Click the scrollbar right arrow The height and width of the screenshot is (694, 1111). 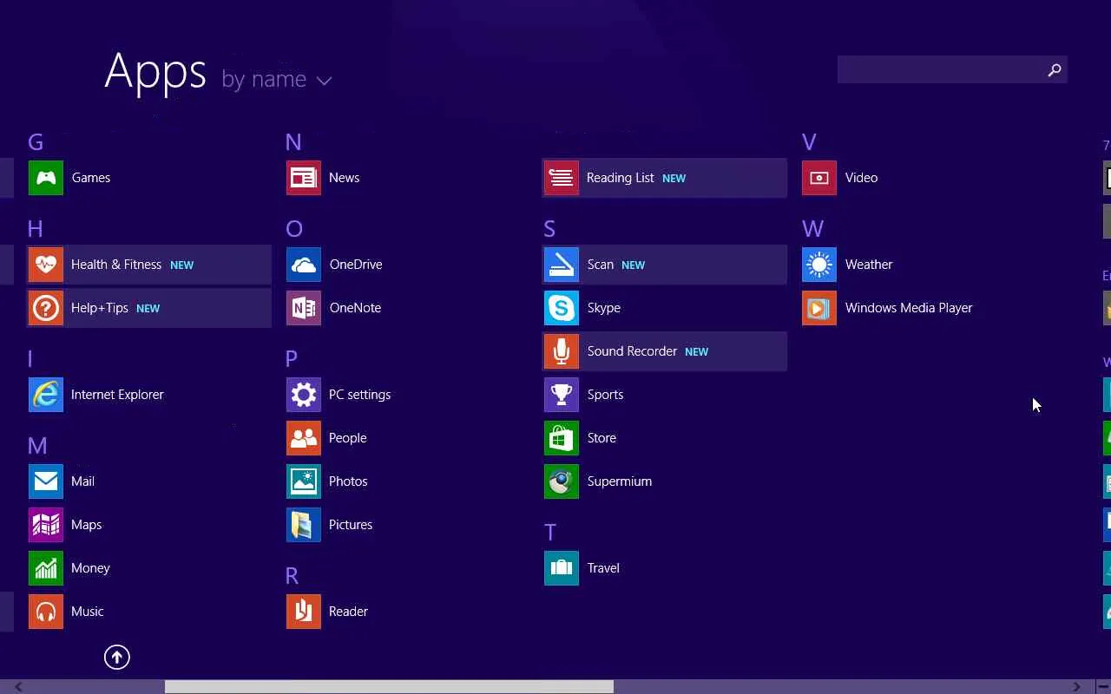1077,687
